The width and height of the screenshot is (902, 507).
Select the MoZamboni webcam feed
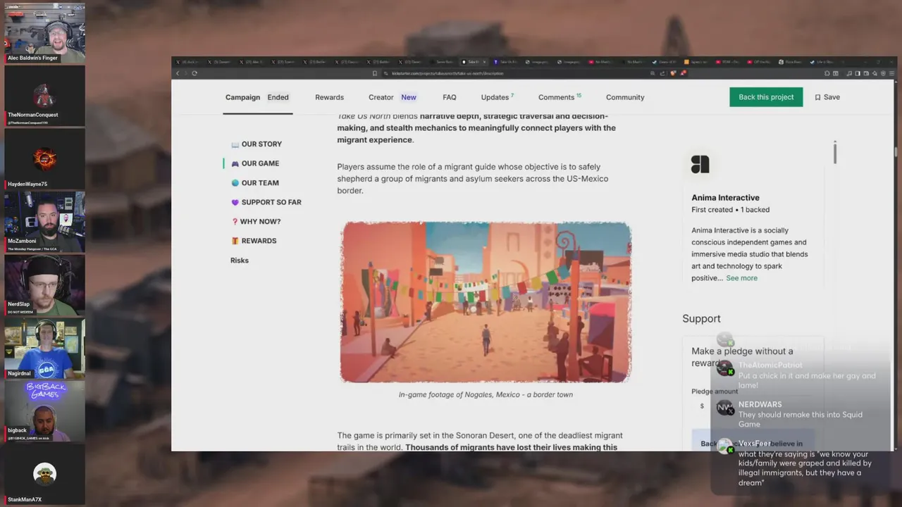pos(44,222)
